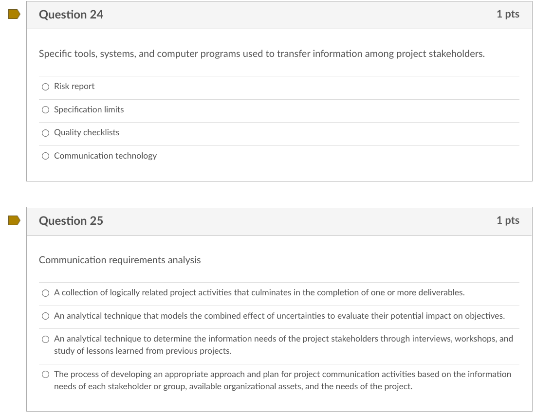535x415 pixels.
Task: Click the Question 25 header title
Action: tap(71, 221)
